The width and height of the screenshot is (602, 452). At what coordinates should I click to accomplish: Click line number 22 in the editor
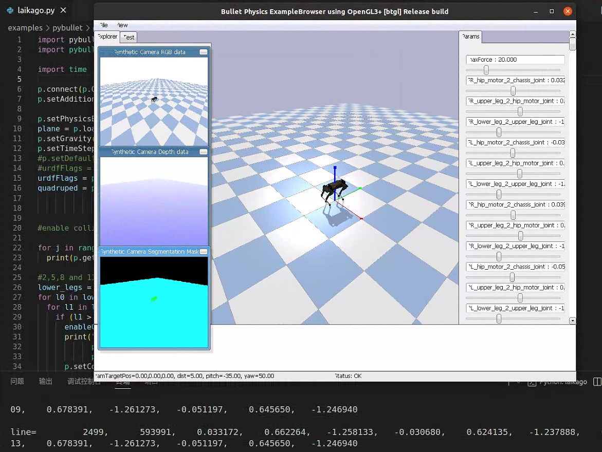pyautogui.click(x=17, y=248)
